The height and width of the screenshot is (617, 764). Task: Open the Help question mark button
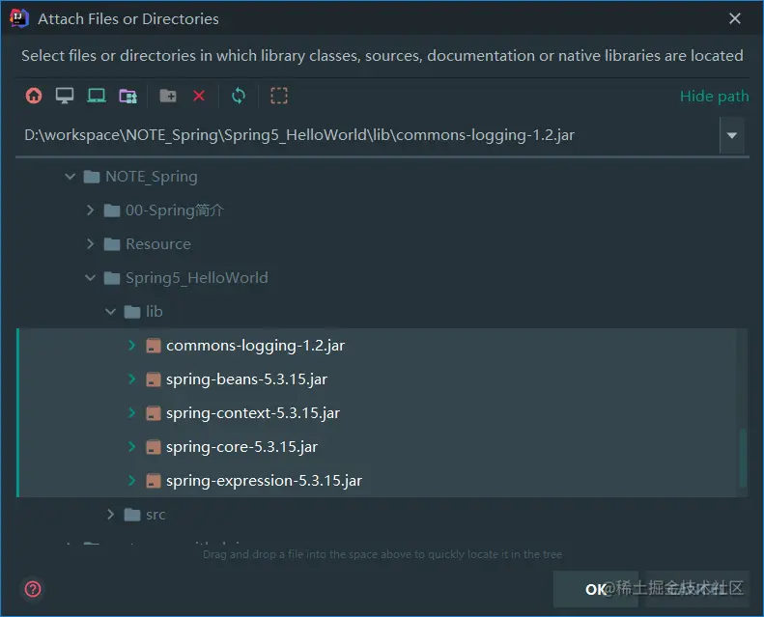pos(33,589)
